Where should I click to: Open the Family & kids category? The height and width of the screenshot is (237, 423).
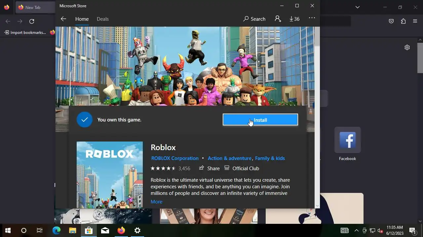tap(270, 158)
